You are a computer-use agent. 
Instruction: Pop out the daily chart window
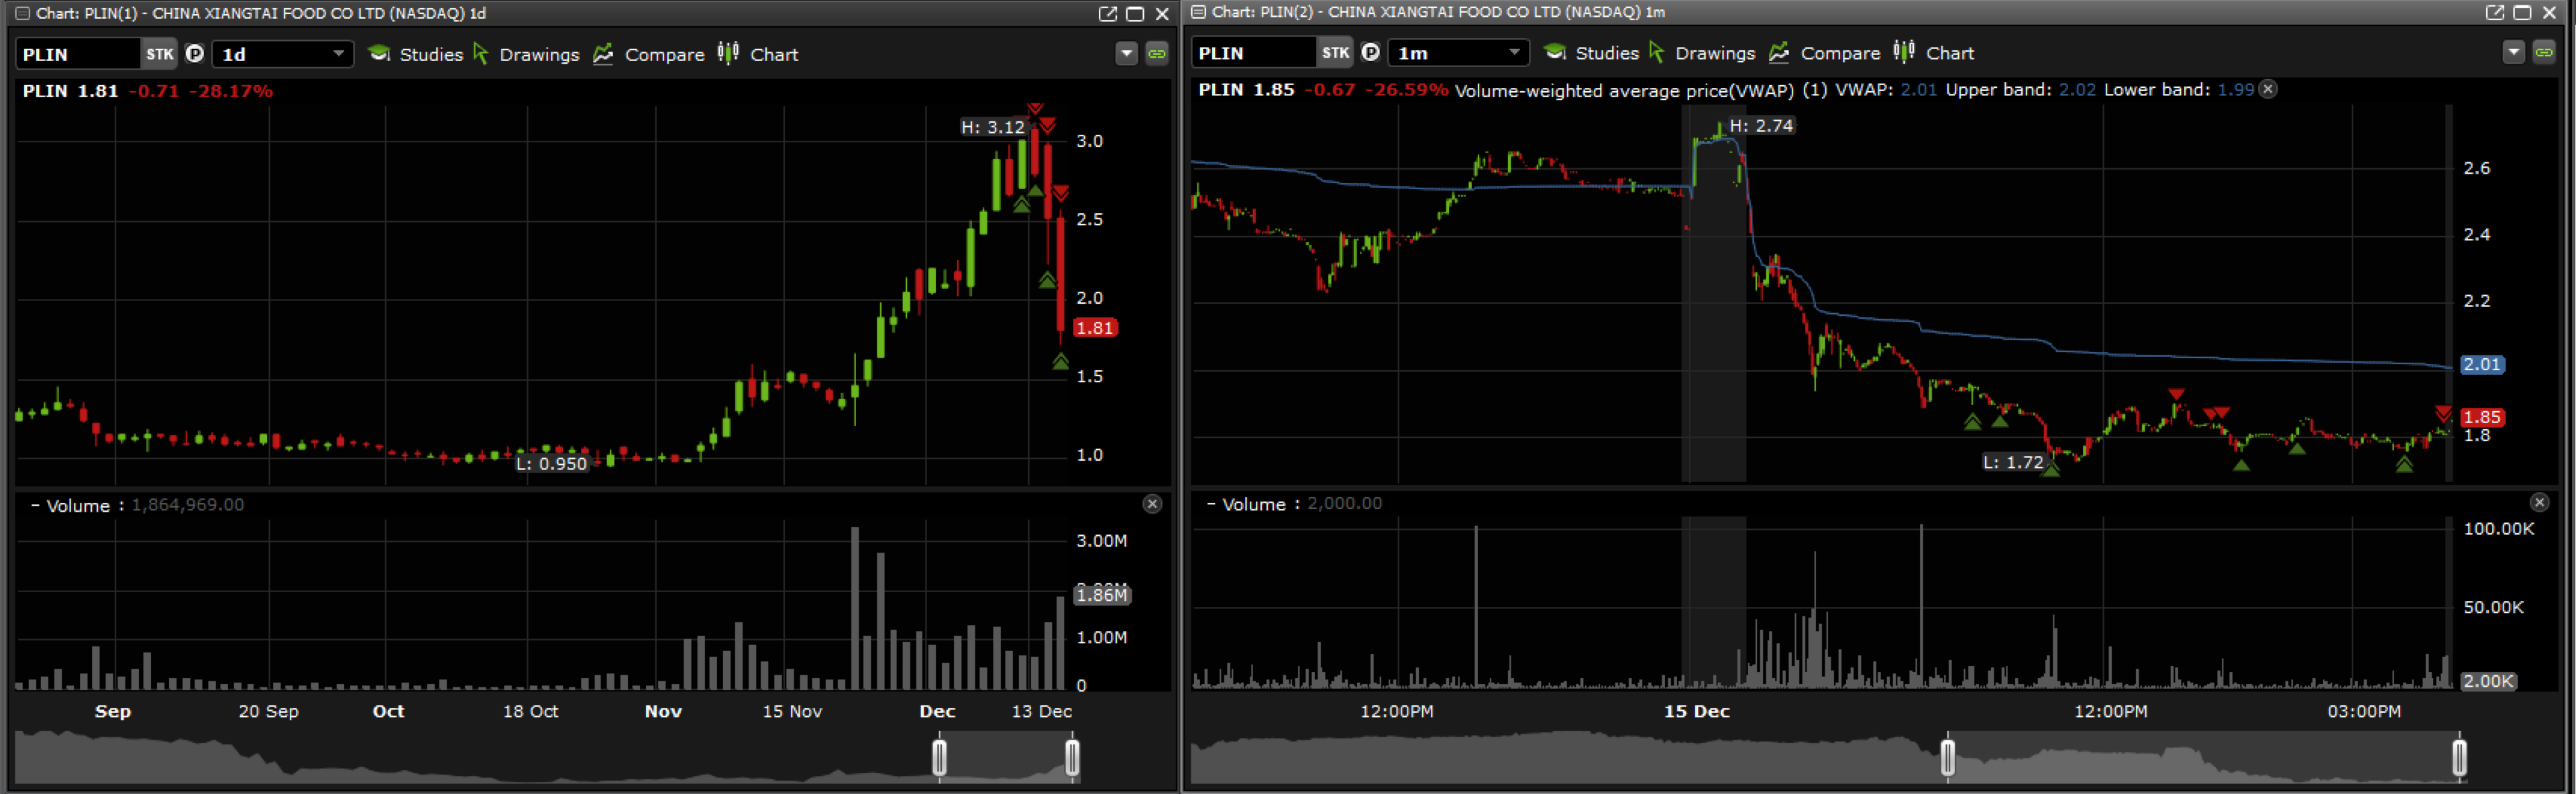[1107, 13]
